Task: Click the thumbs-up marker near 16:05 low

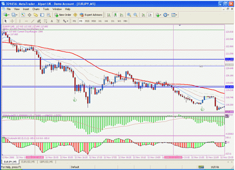Action: [x=75, y=99]
